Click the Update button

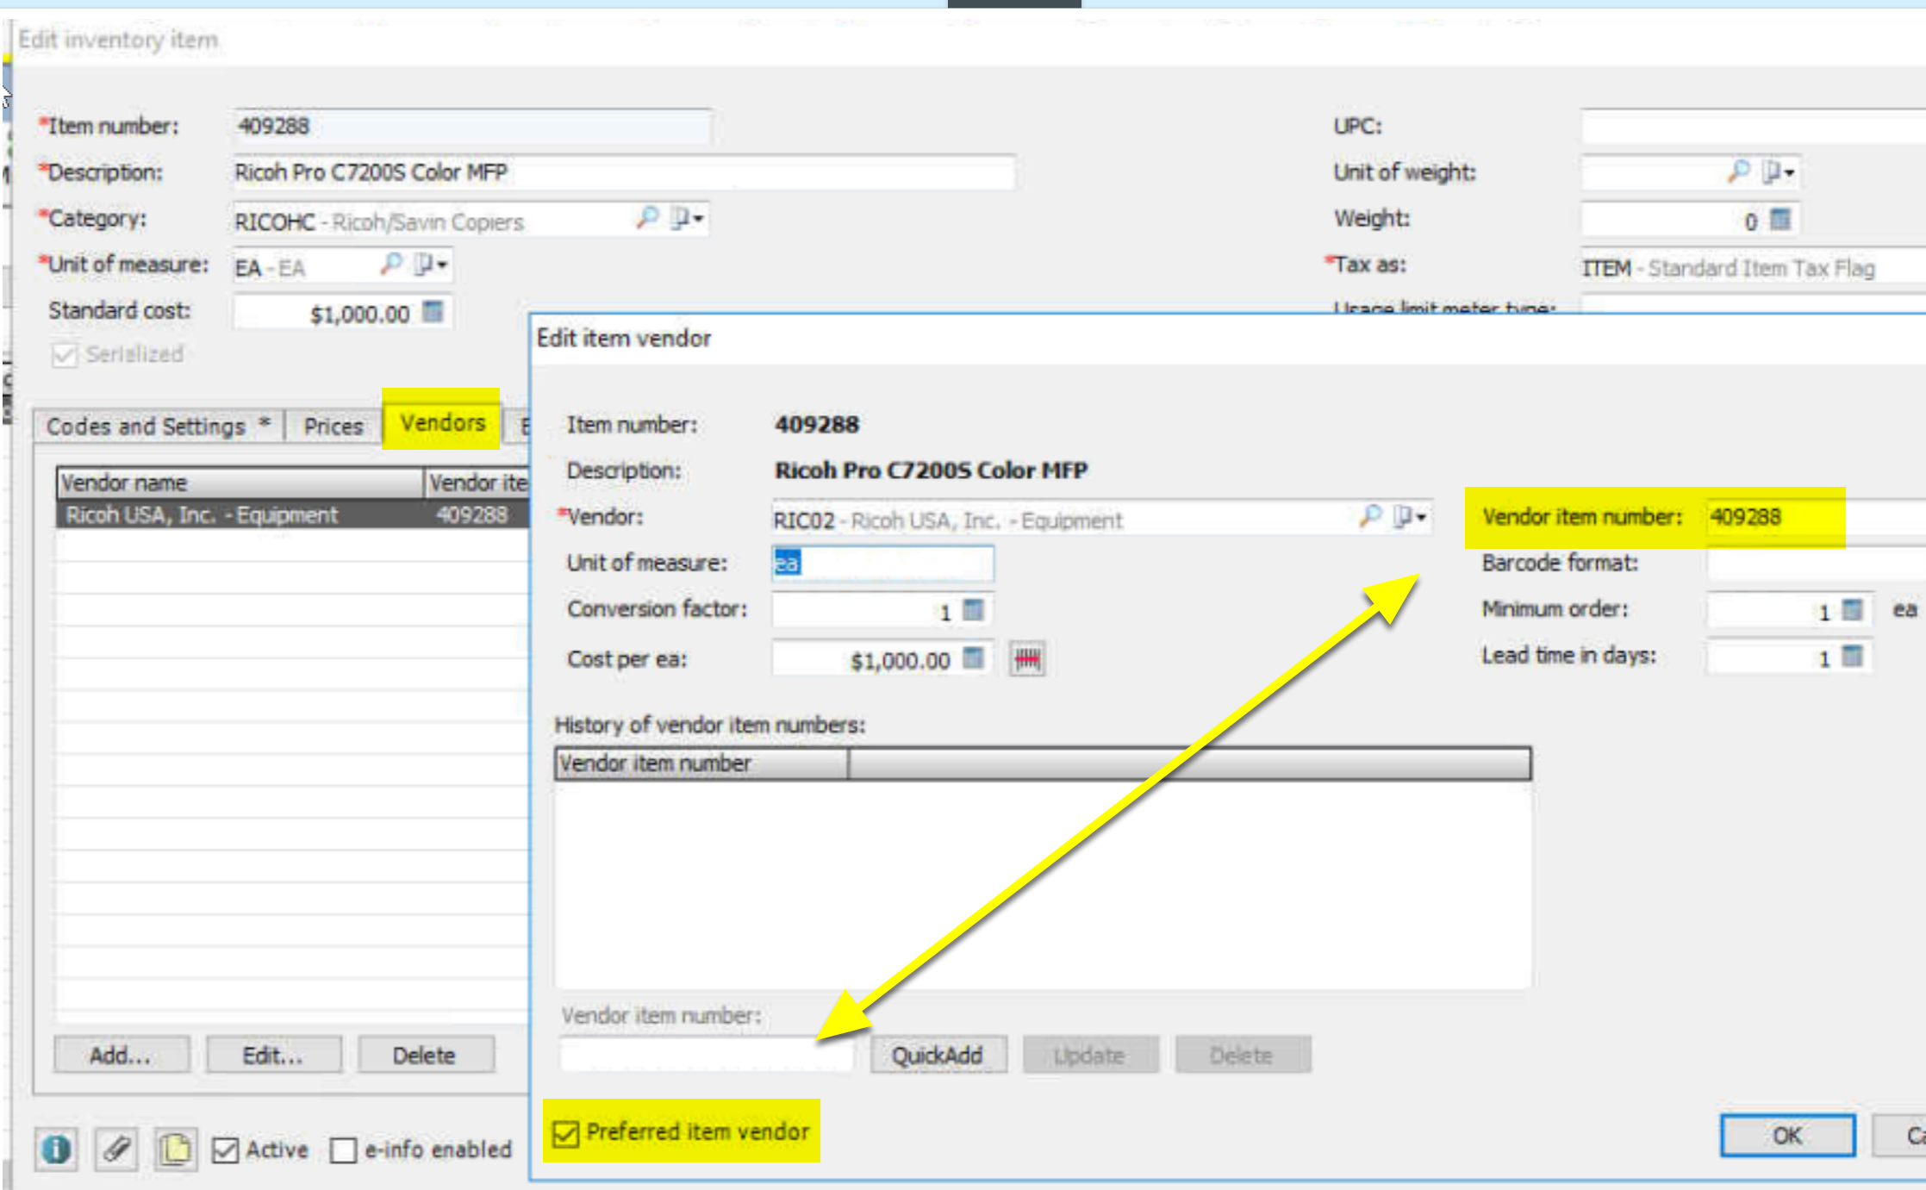1090,1055
